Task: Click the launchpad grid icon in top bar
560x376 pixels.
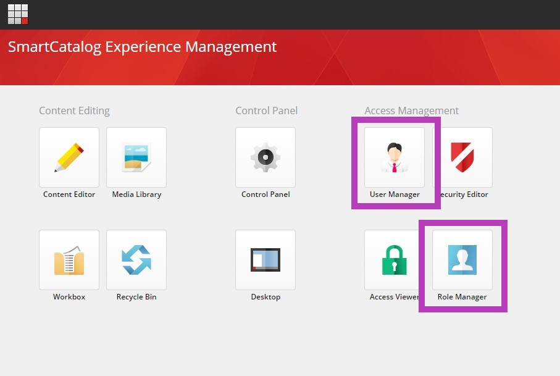Action: pyautogui.click(x=18, y=14)
